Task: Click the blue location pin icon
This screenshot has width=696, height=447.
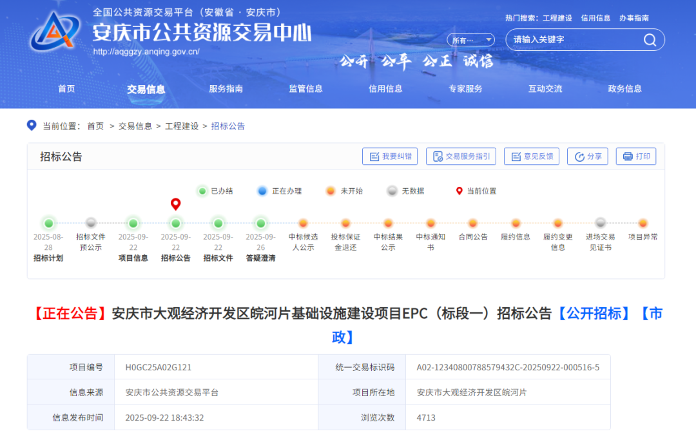Action: point(32,125)
